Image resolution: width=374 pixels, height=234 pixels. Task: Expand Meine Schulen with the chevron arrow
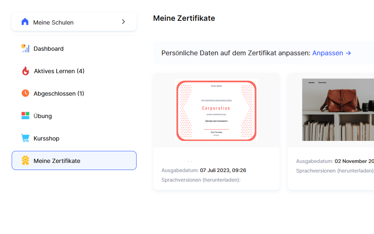pos(123,22)
